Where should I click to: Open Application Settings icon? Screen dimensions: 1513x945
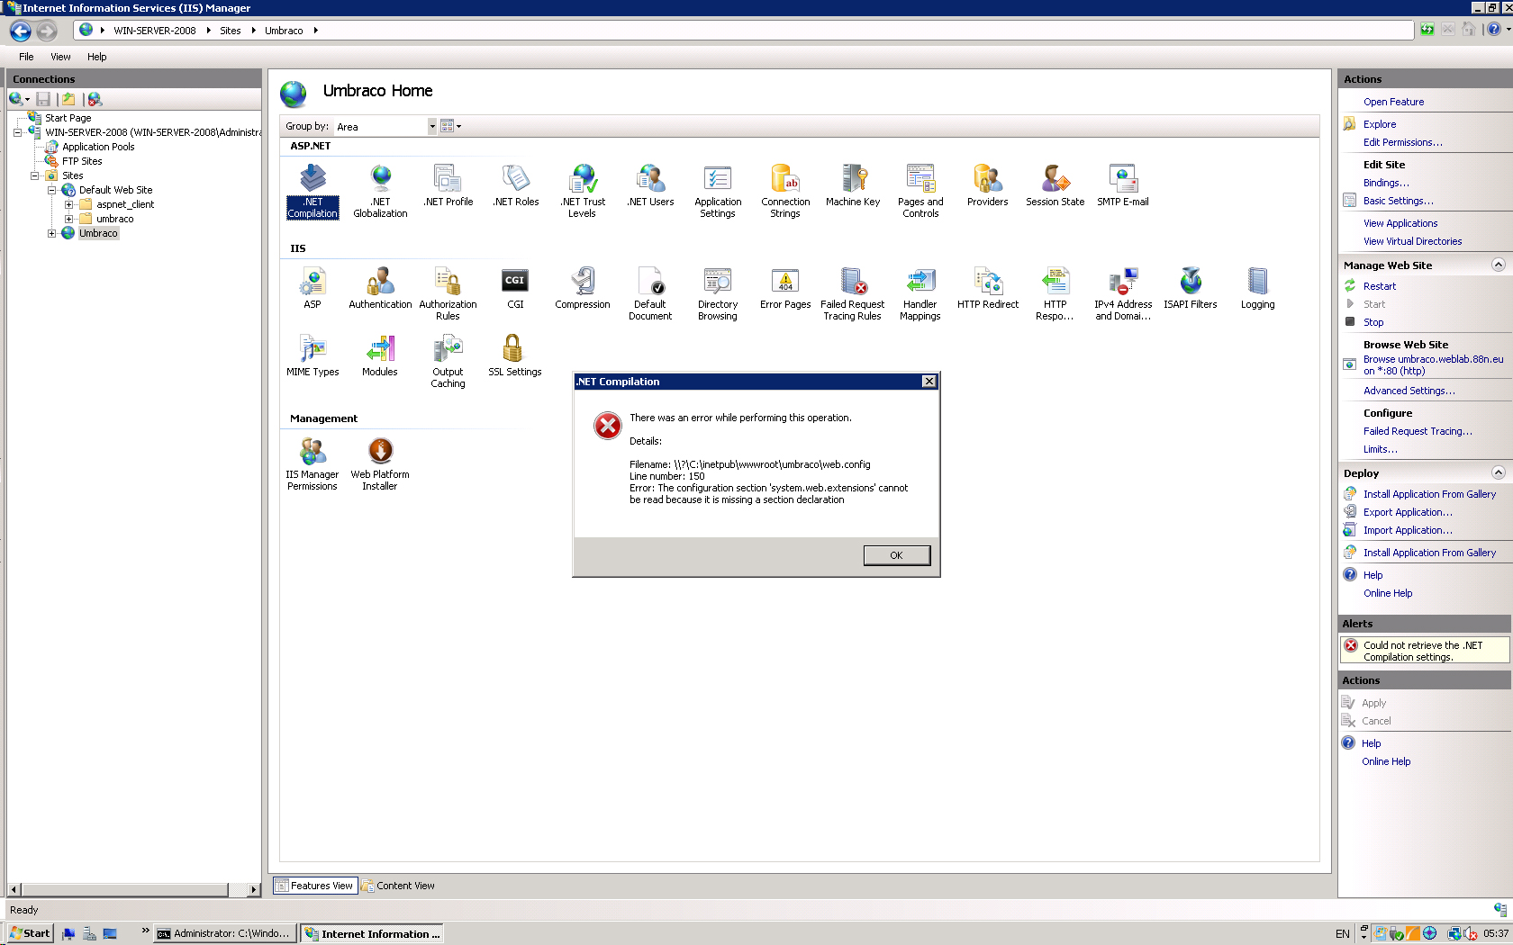tap(718, 191)
